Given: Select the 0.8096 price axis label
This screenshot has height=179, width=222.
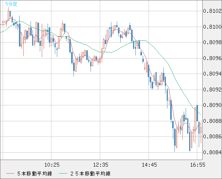Looking at the screenshot, I should 212,58.
